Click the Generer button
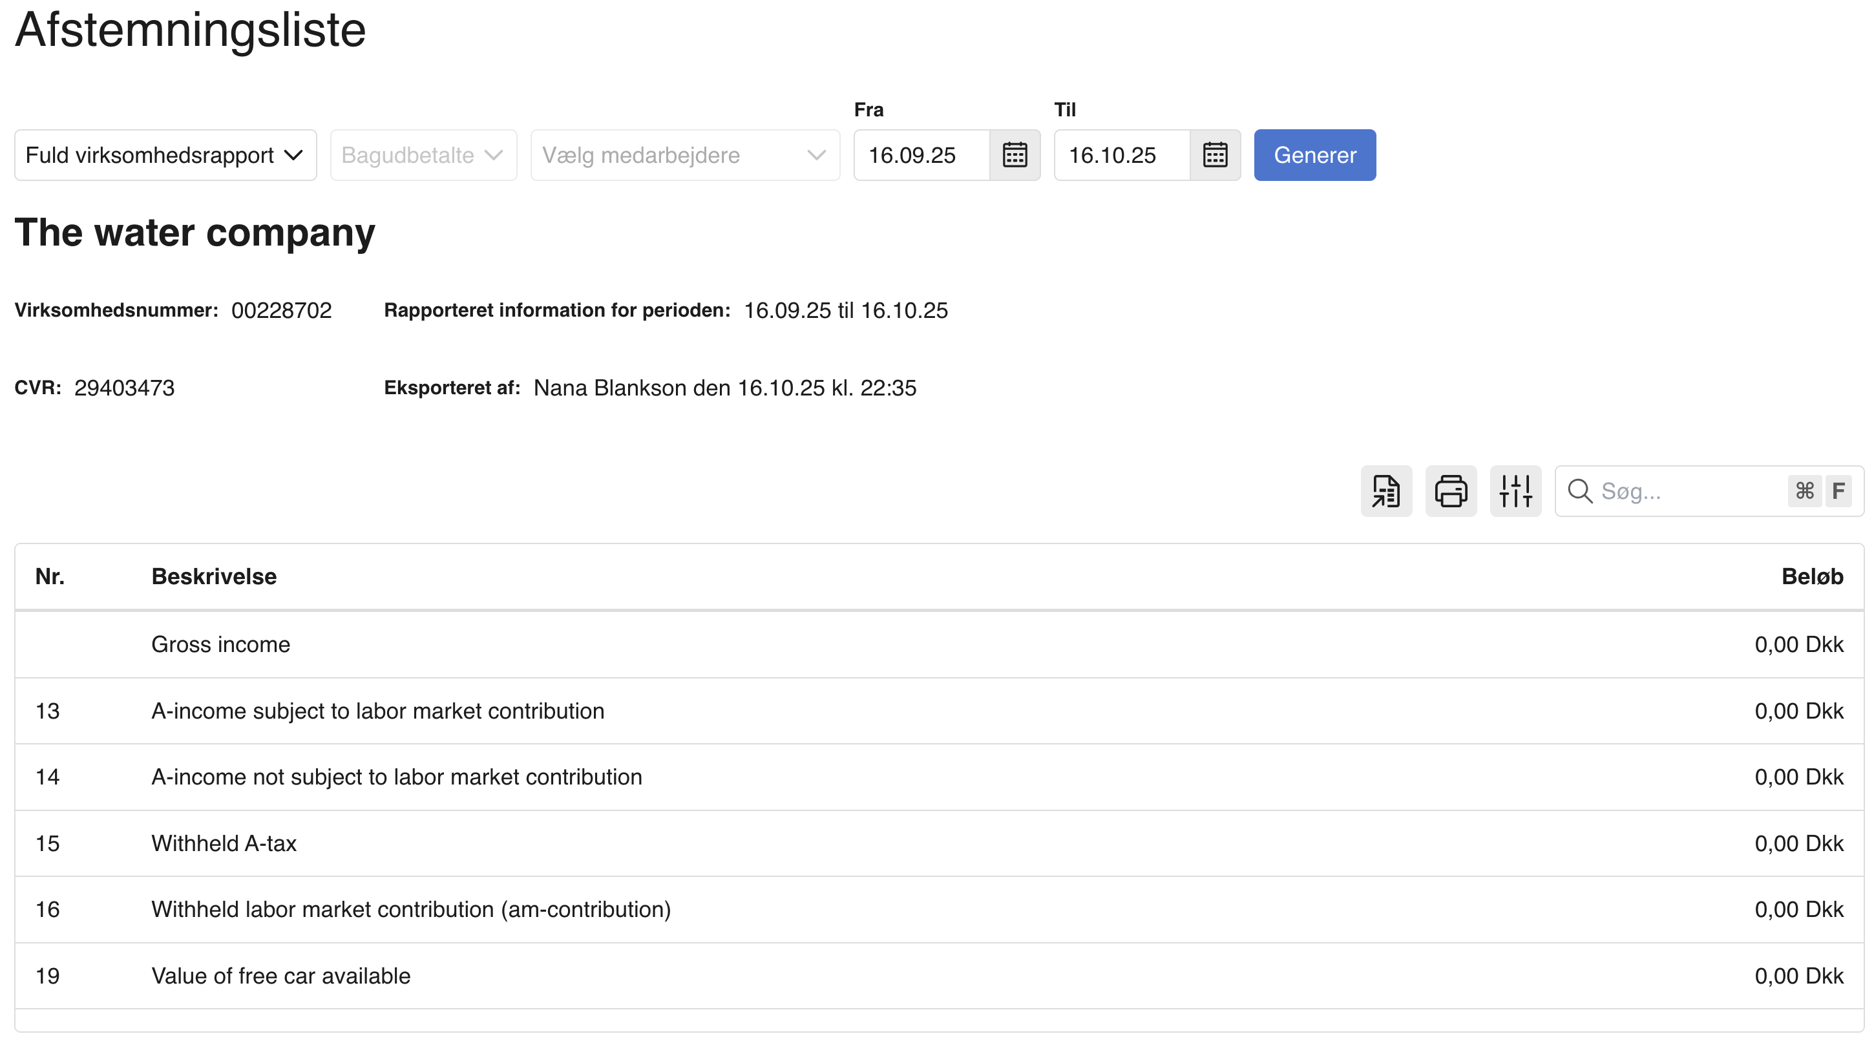1874x1043 pixels. coord(1314,154)
